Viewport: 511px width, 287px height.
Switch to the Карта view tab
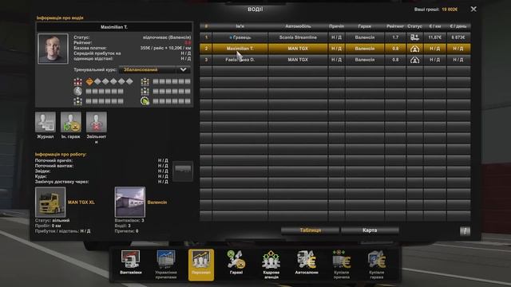[370, 230]
